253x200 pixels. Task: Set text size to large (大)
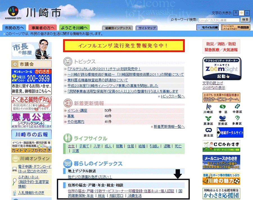click(x=236, y=13)
